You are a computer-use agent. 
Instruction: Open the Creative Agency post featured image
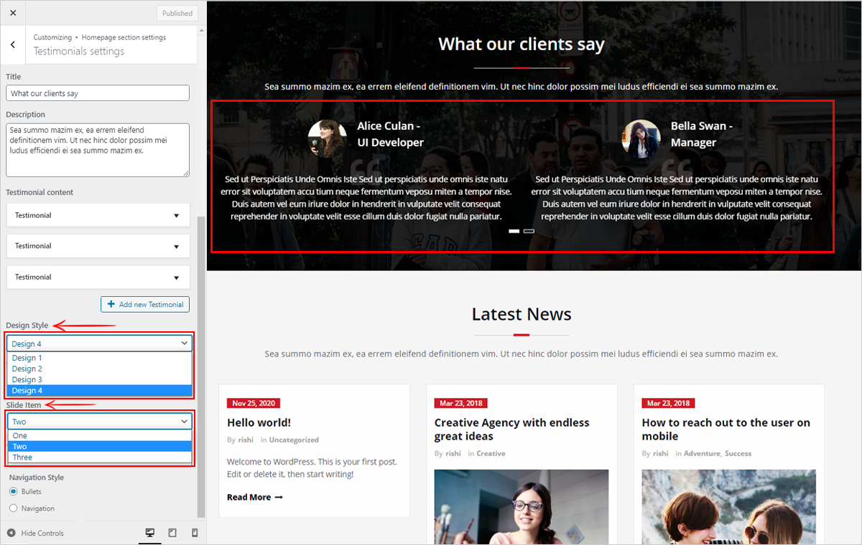522,507
